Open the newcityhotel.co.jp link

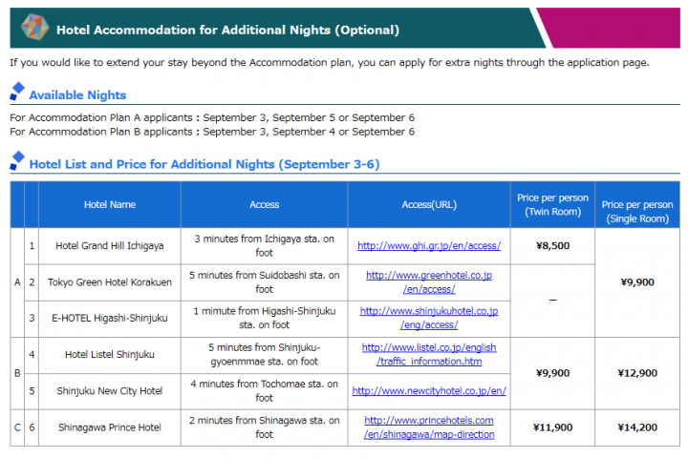[x=429, y=391]
